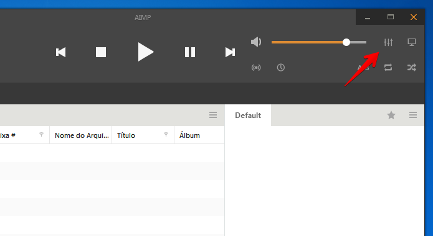Open internet radio capture icon

256,68
